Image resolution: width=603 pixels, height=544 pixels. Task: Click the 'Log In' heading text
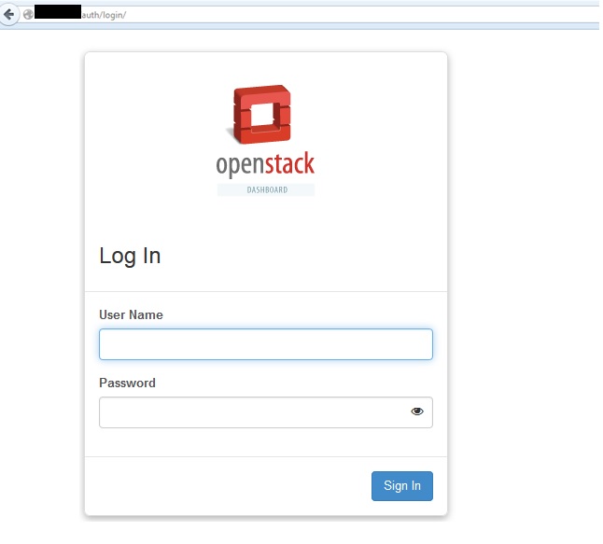[130, 256]
